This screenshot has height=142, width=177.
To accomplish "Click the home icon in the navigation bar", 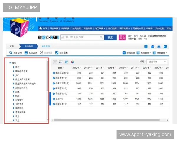I will pyautogui.click(x=40, y=28).
